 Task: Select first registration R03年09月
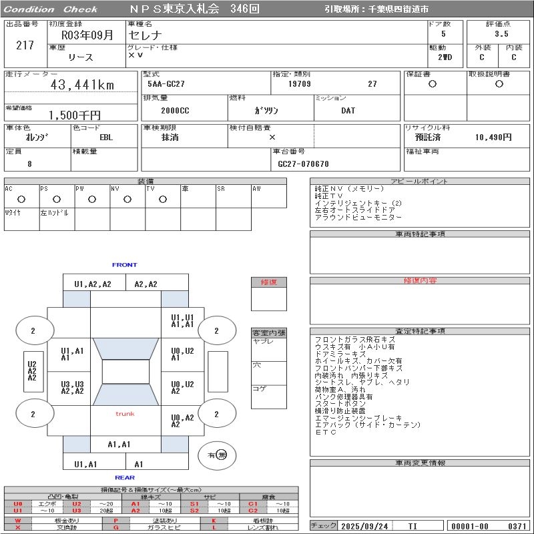pyautogui.click(x=87, y=35)
